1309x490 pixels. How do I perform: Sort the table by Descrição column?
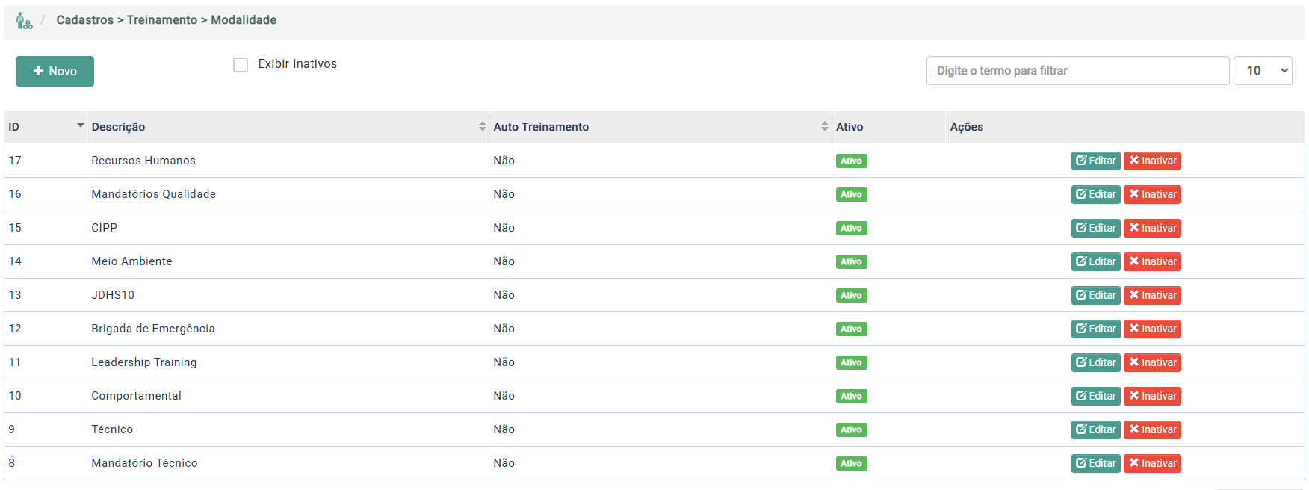pyautogui.click(x=482, y=127)
